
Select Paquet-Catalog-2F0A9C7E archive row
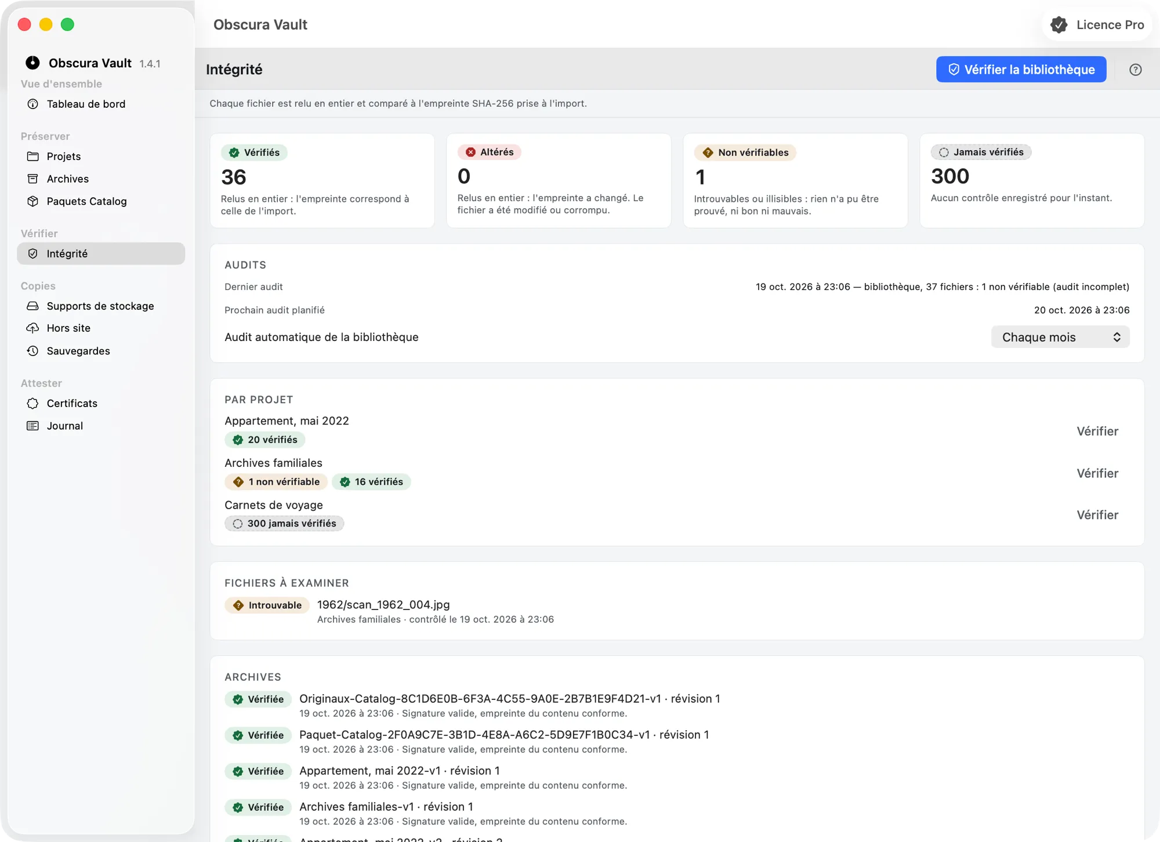[x=677, y=741]
